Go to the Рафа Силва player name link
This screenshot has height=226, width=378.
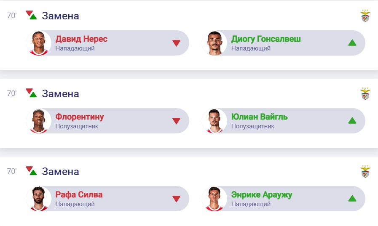pyautogui.click(x=79, y=195)
